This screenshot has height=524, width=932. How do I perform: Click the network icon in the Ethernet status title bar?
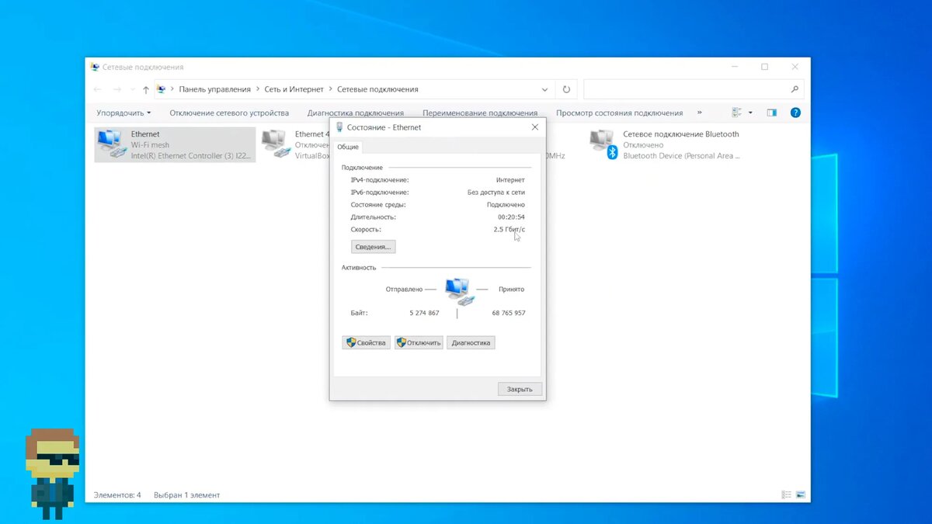339,127
